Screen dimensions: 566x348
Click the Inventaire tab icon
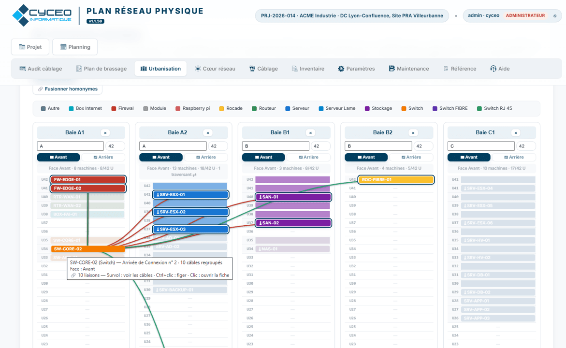pos(294,69)
